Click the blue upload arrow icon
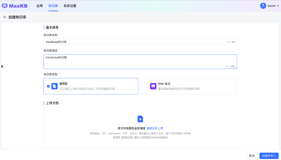The image size is (281, 160). (x=140, y=119)
